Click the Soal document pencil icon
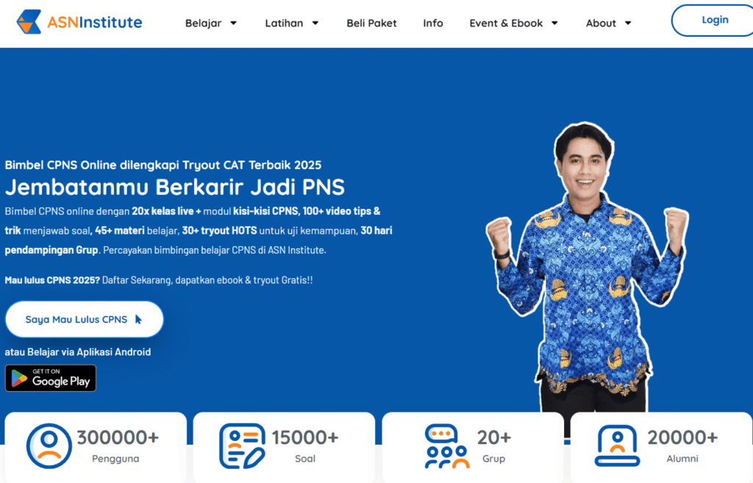The height and width of the screenshot is (483, 753). 242,446
